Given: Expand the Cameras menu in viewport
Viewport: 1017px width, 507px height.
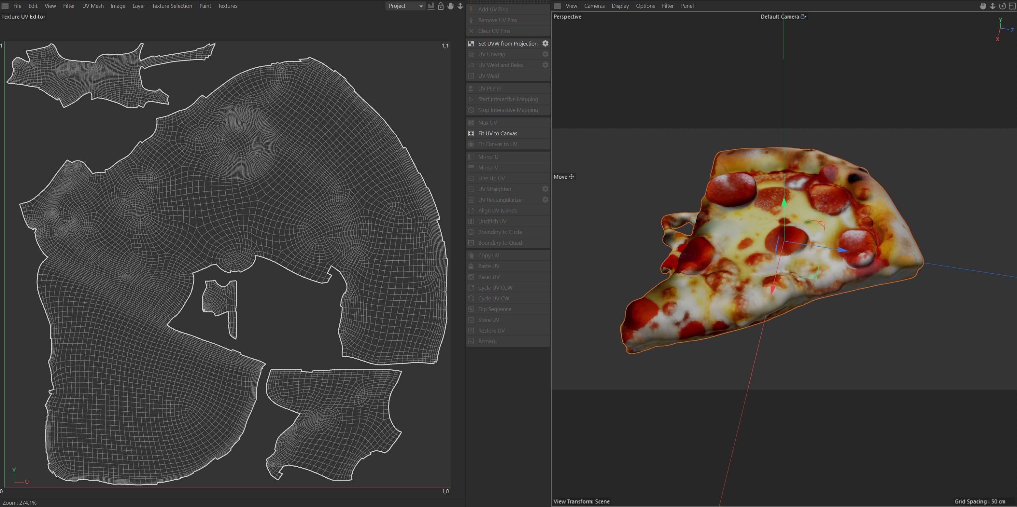Looking at the screenshot, I should pos(594,6).
